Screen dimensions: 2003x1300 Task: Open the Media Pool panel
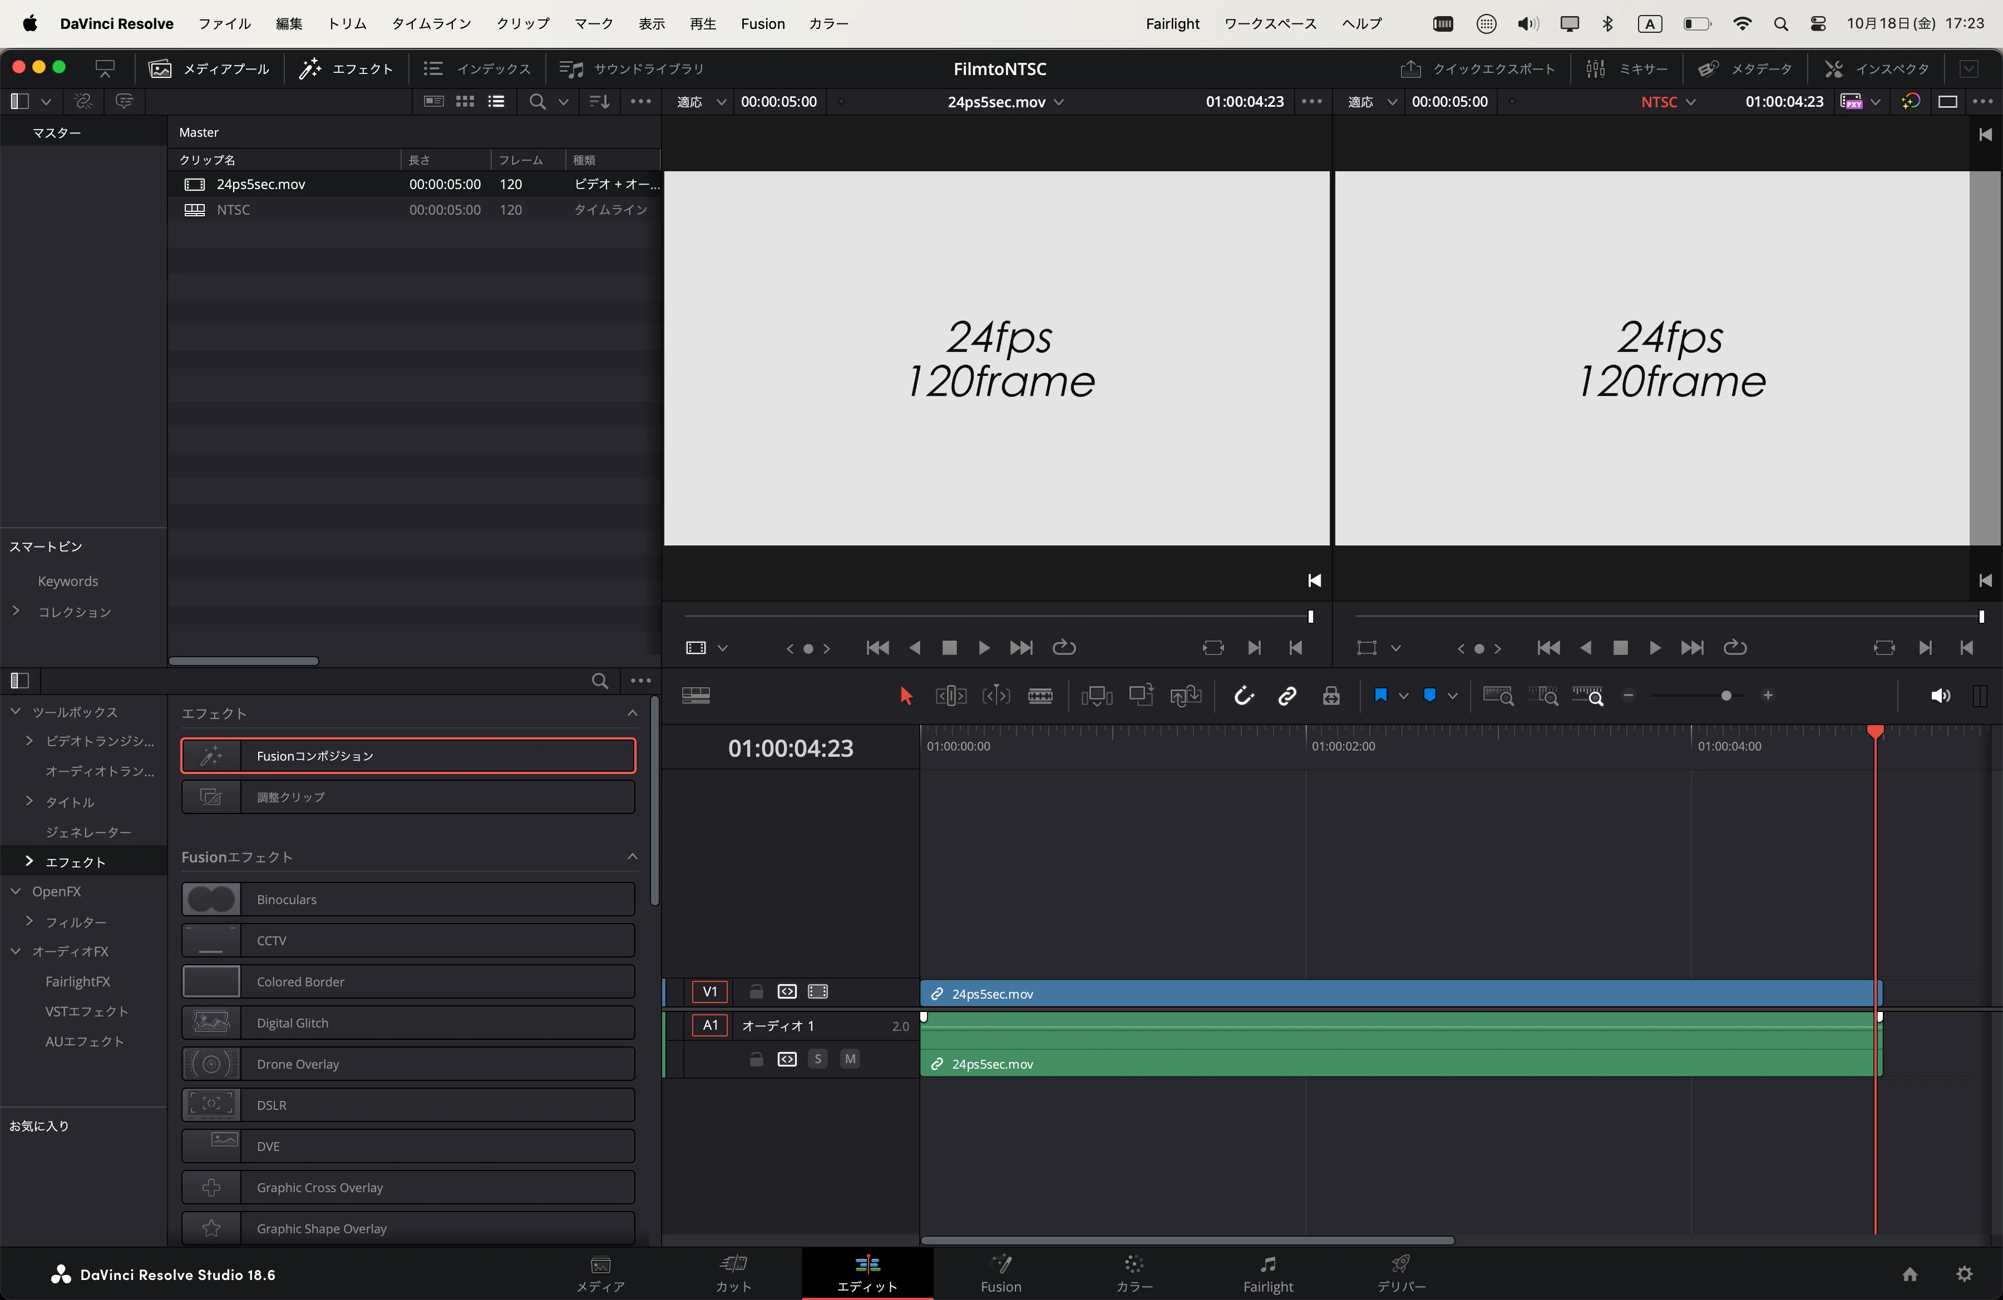pos(210,69)
